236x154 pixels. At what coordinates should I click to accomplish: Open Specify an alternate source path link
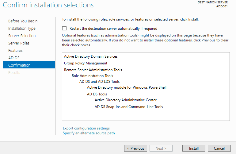tap(89, 133)
